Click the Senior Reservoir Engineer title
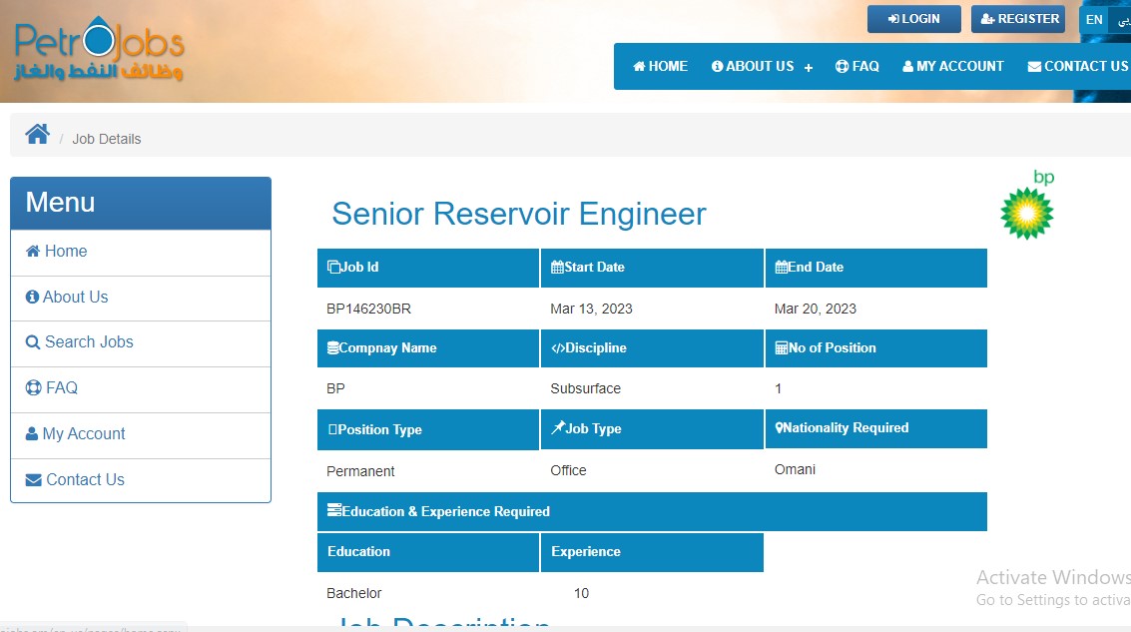The width and height of the screenshot is (1131, 632). click(x=518, y=214)
